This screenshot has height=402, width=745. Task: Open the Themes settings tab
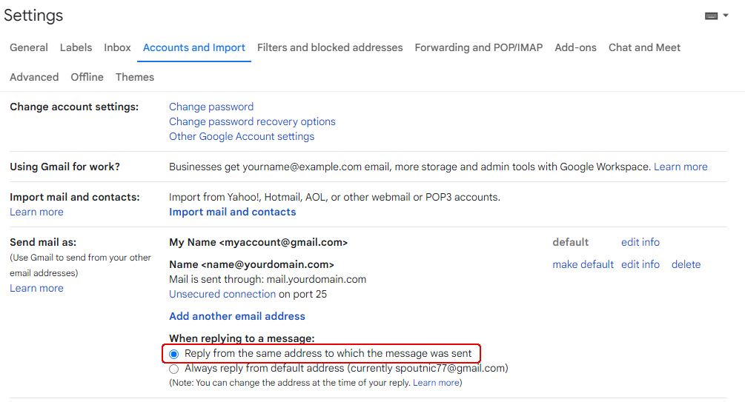(135, 77)
